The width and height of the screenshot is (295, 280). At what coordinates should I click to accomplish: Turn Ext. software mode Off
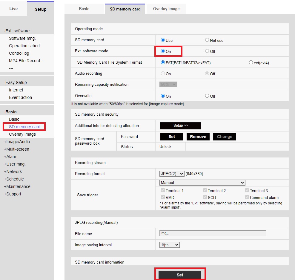click(x=207, y=51)
